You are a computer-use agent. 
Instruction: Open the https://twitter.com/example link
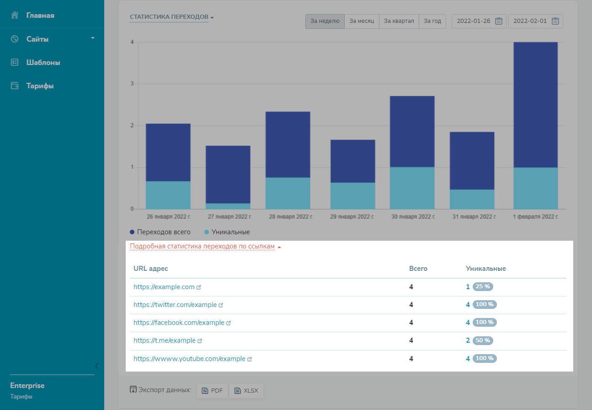[x=175, y=305]
